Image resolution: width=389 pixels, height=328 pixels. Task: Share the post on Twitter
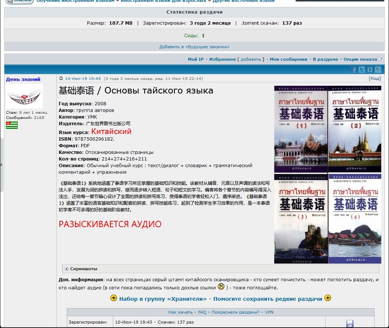click(362, 70)
